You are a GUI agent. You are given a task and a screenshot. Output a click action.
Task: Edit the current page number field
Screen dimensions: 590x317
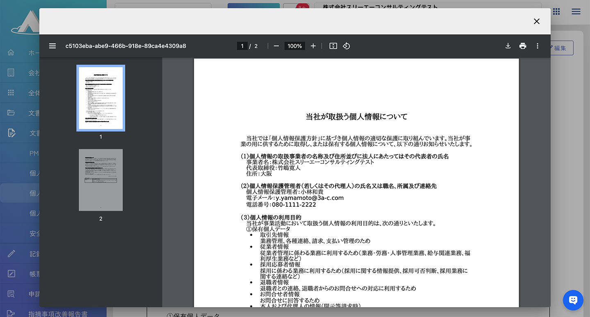tap(242, 46)
